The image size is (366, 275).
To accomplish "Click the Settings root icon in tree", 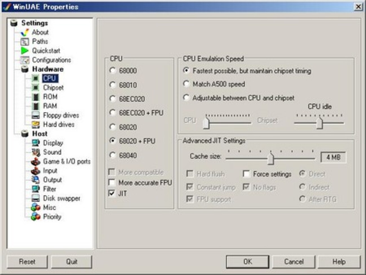I will (14, 23).
